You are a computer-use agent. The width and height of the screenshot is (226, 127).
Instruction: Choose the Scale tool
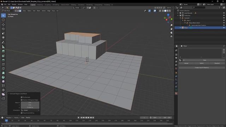(3, 33)
